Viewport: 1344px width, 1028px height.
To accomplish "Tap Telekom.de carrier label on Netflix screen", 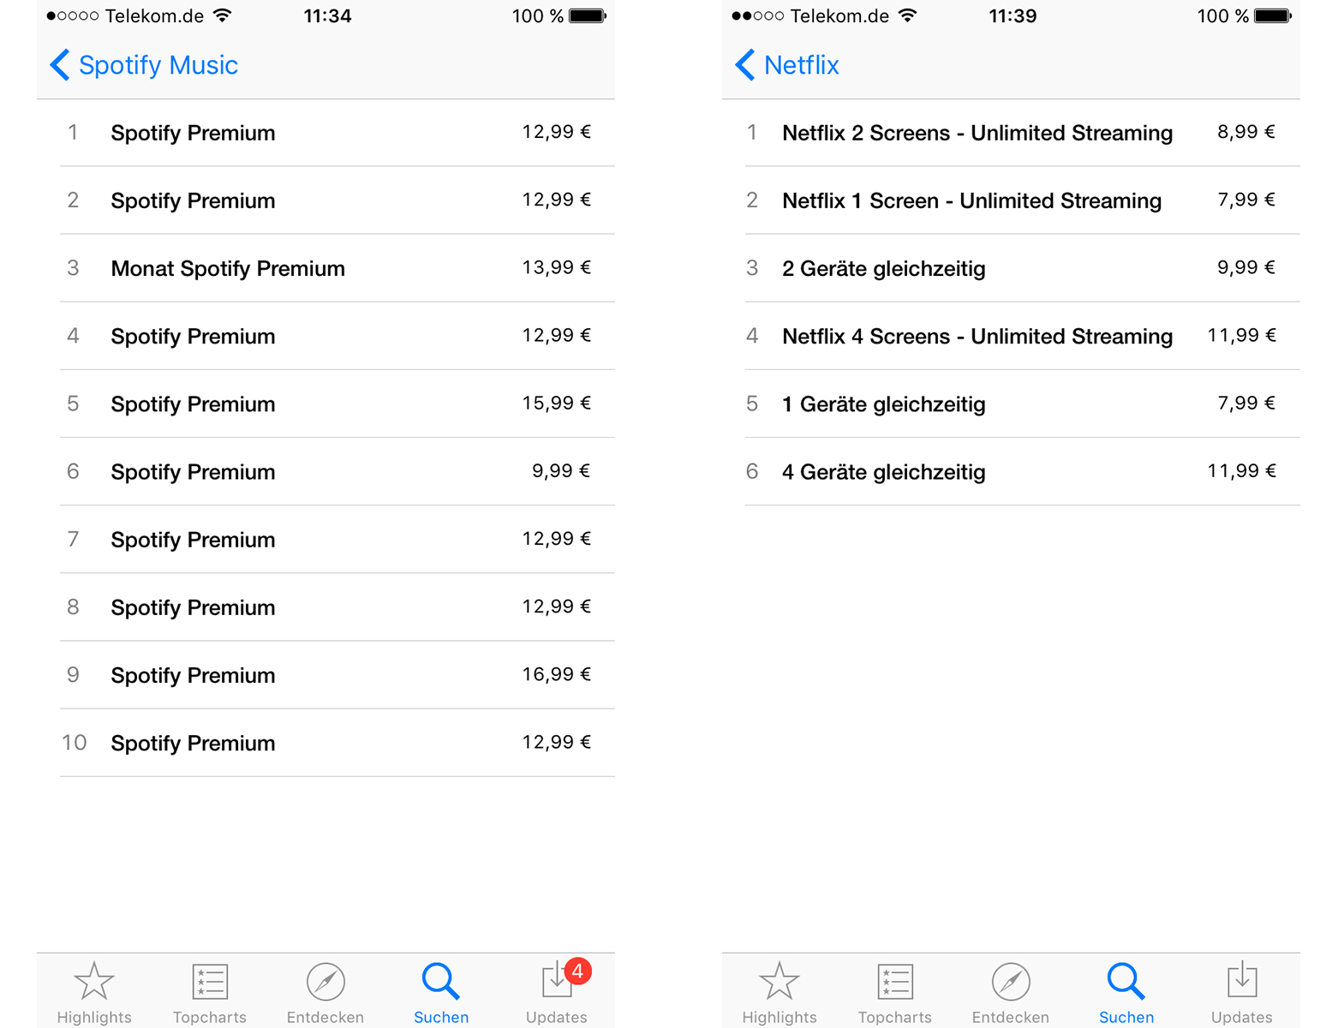I will [x=839, y=16].
